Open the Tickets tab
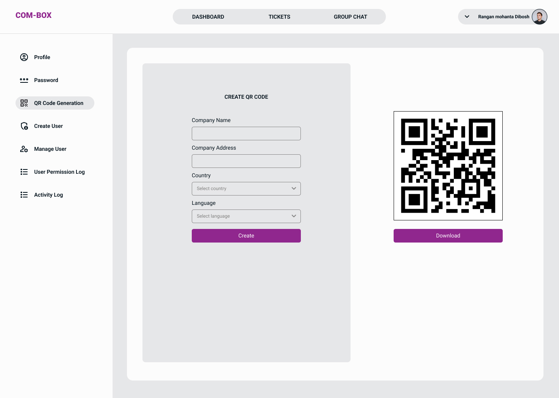This screenshot has width=559, height=398. coord(279,17)
